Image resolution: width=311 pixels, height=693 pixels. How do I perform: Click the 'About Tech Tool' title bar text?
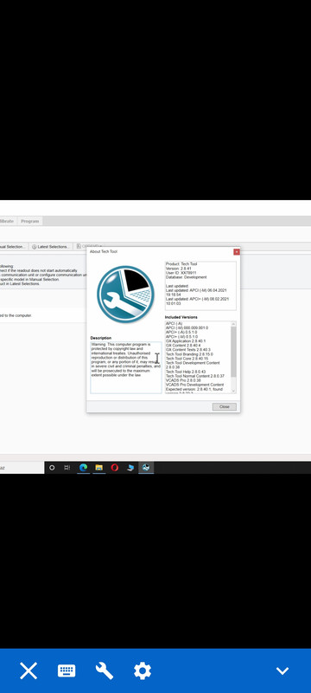104,251
